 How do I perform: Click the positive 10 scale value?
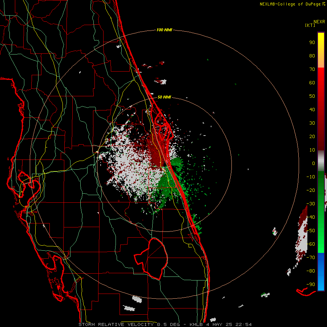pos(312,150)
